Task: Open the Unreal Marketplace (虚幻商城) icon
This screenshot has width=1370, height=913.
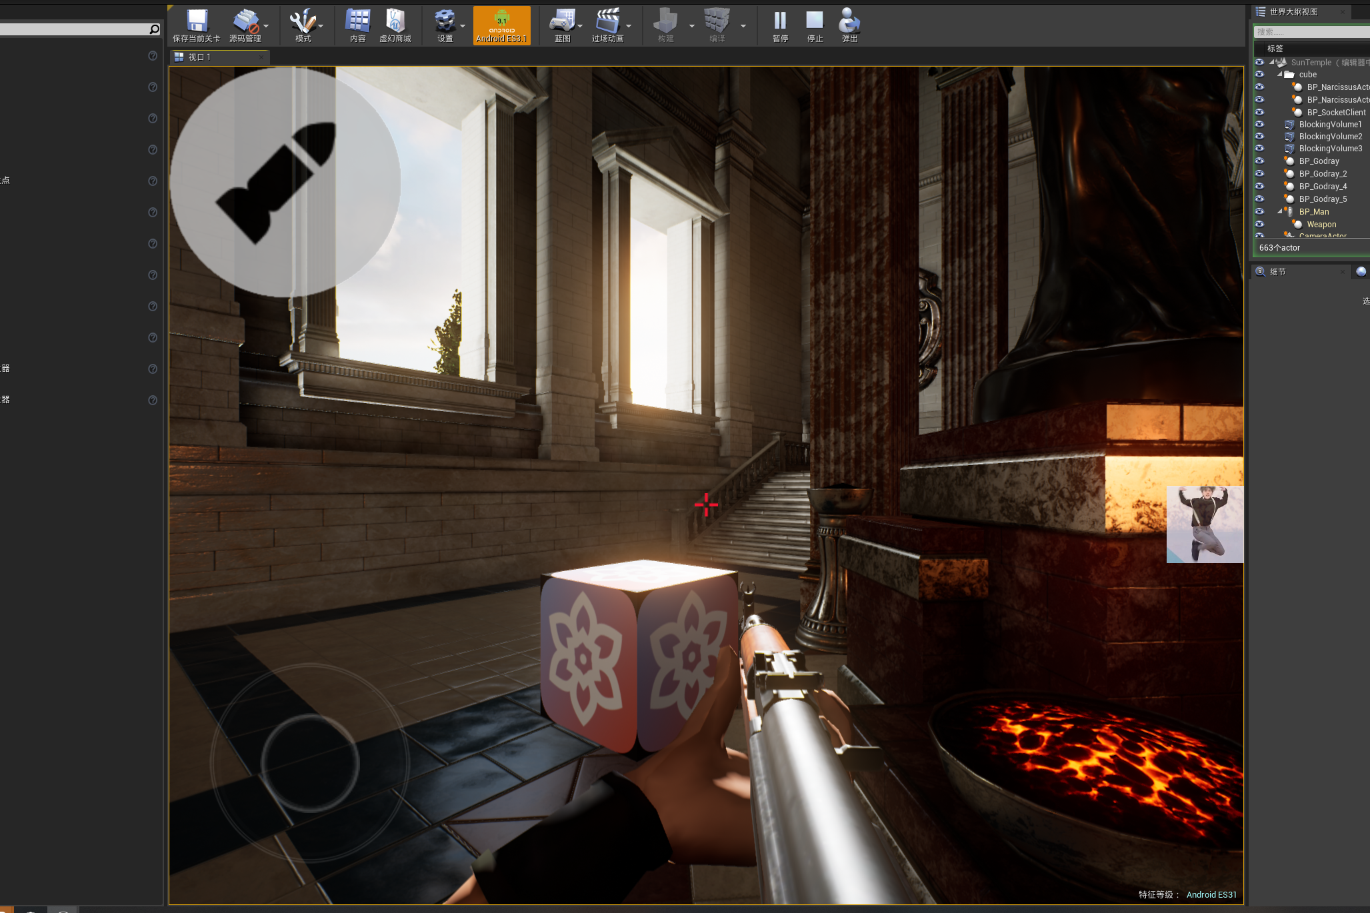Action: click(395, 21)
